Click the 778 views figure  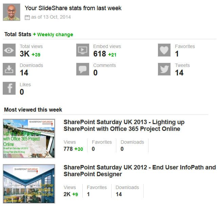(68, 149)
